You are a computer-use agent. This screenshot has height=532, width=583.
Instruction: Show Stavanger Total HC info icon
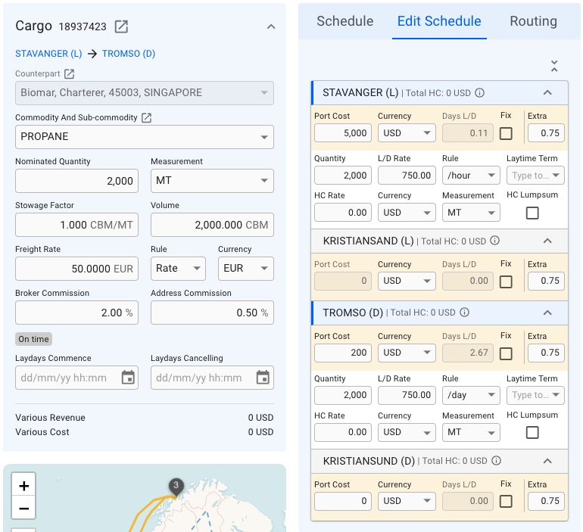tap(479, 93)
